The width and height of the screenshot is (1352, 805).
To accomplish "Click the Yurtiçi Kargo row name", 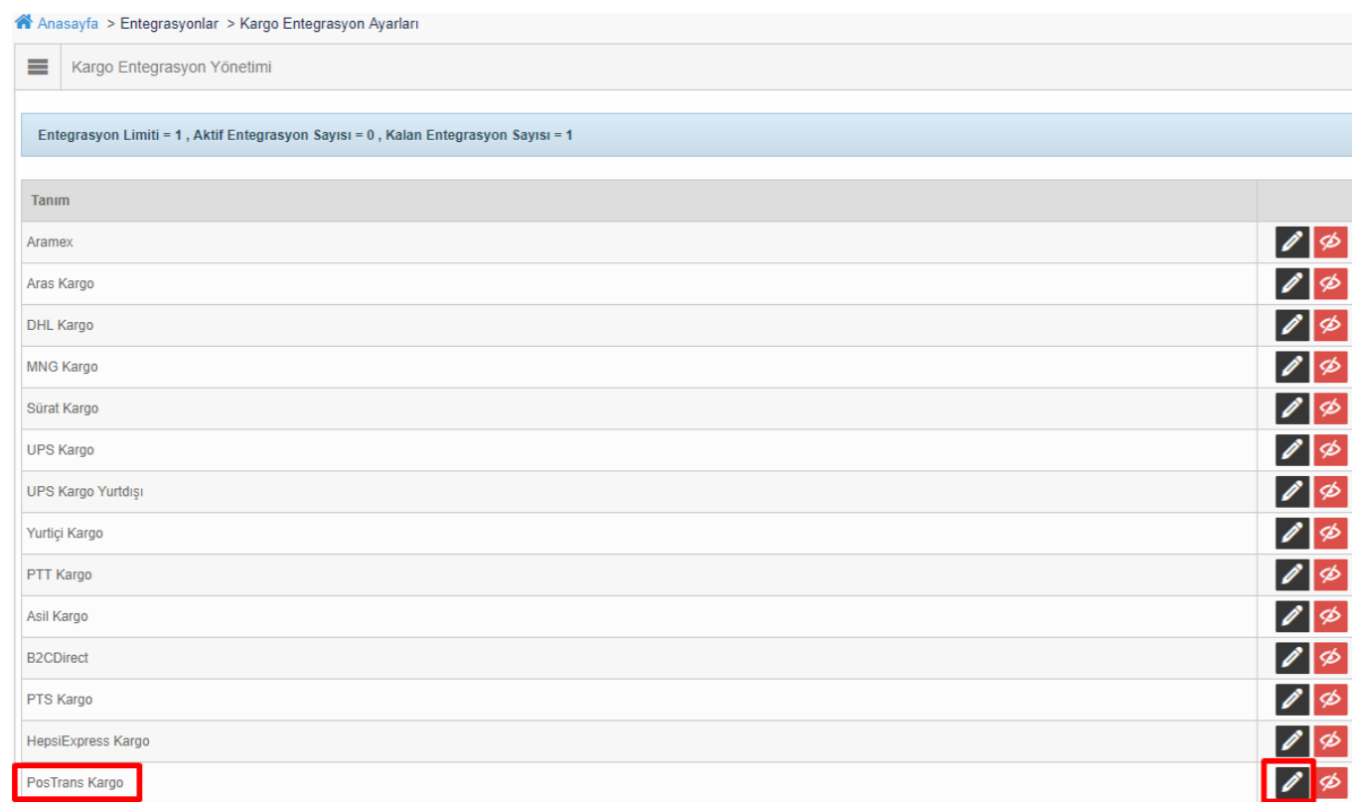I will click(65, 534).
